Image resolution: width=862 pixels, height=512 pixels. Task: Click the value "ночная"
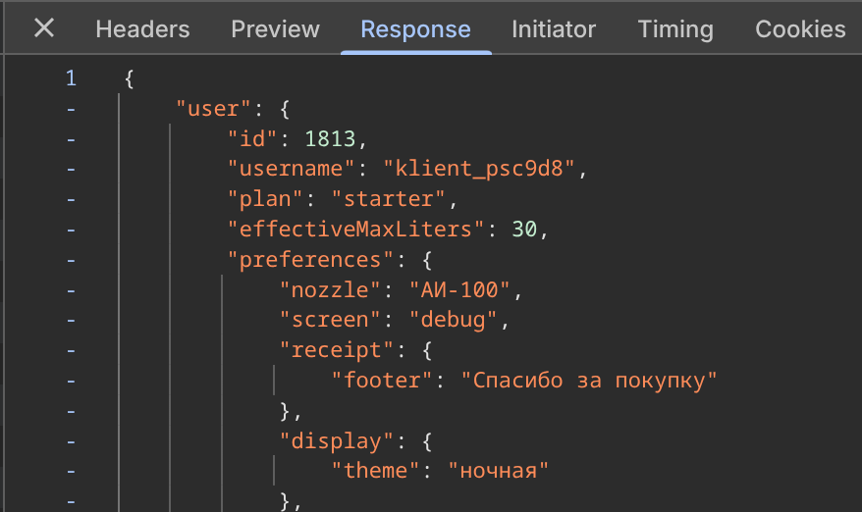498,471
